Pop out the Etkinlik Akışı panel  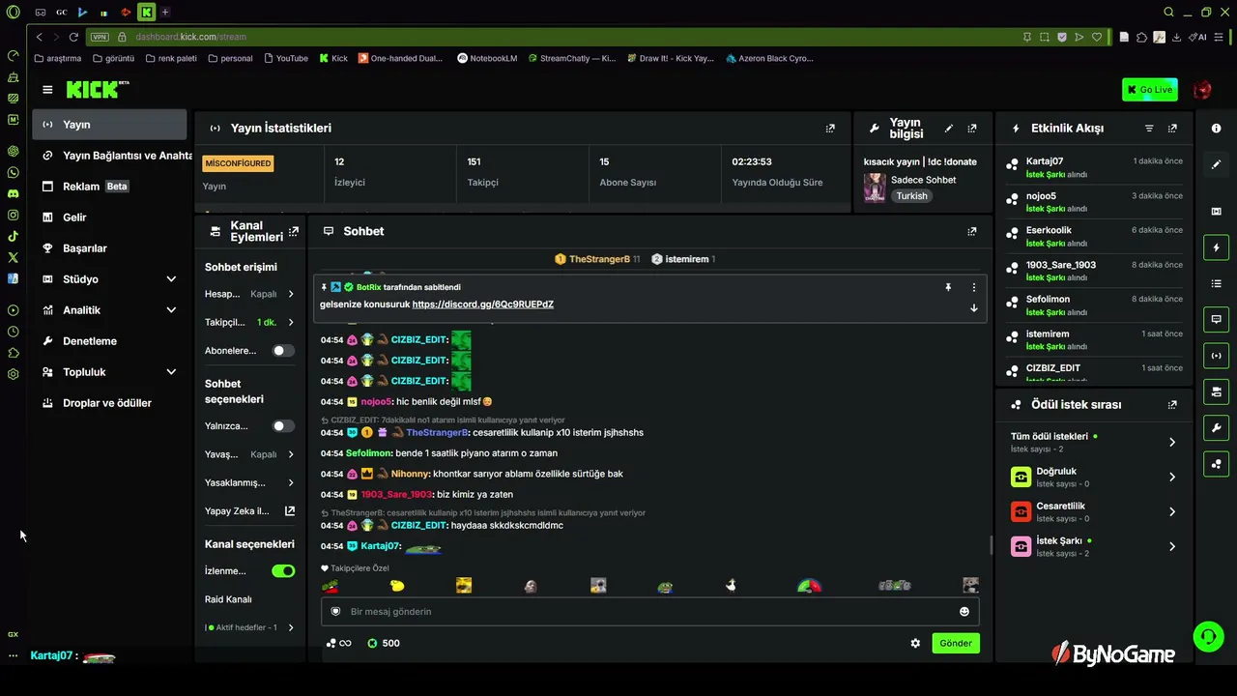click(1172, 128)
